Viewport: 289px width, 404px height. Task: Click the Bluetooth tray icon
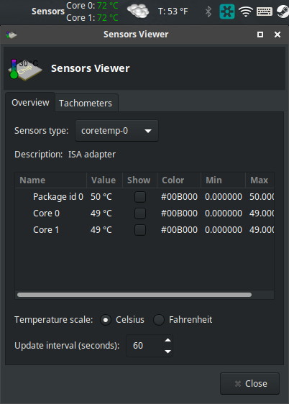[x=208, y=12]
